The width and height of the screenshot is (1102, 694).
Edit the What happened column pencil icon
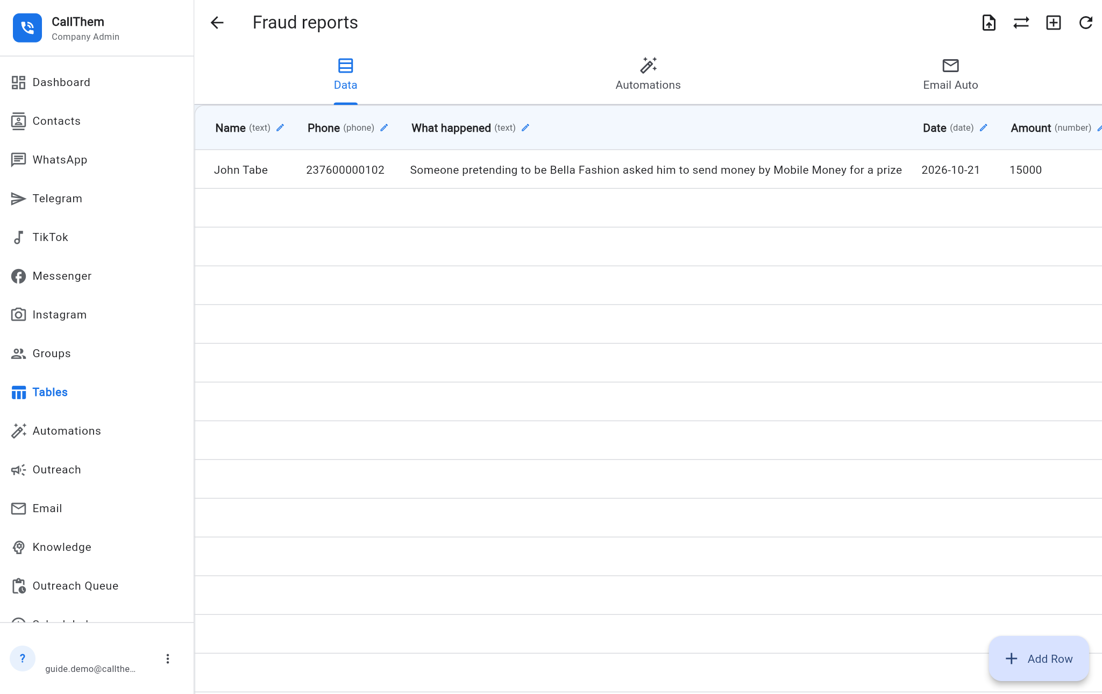(x=525, y=128)
